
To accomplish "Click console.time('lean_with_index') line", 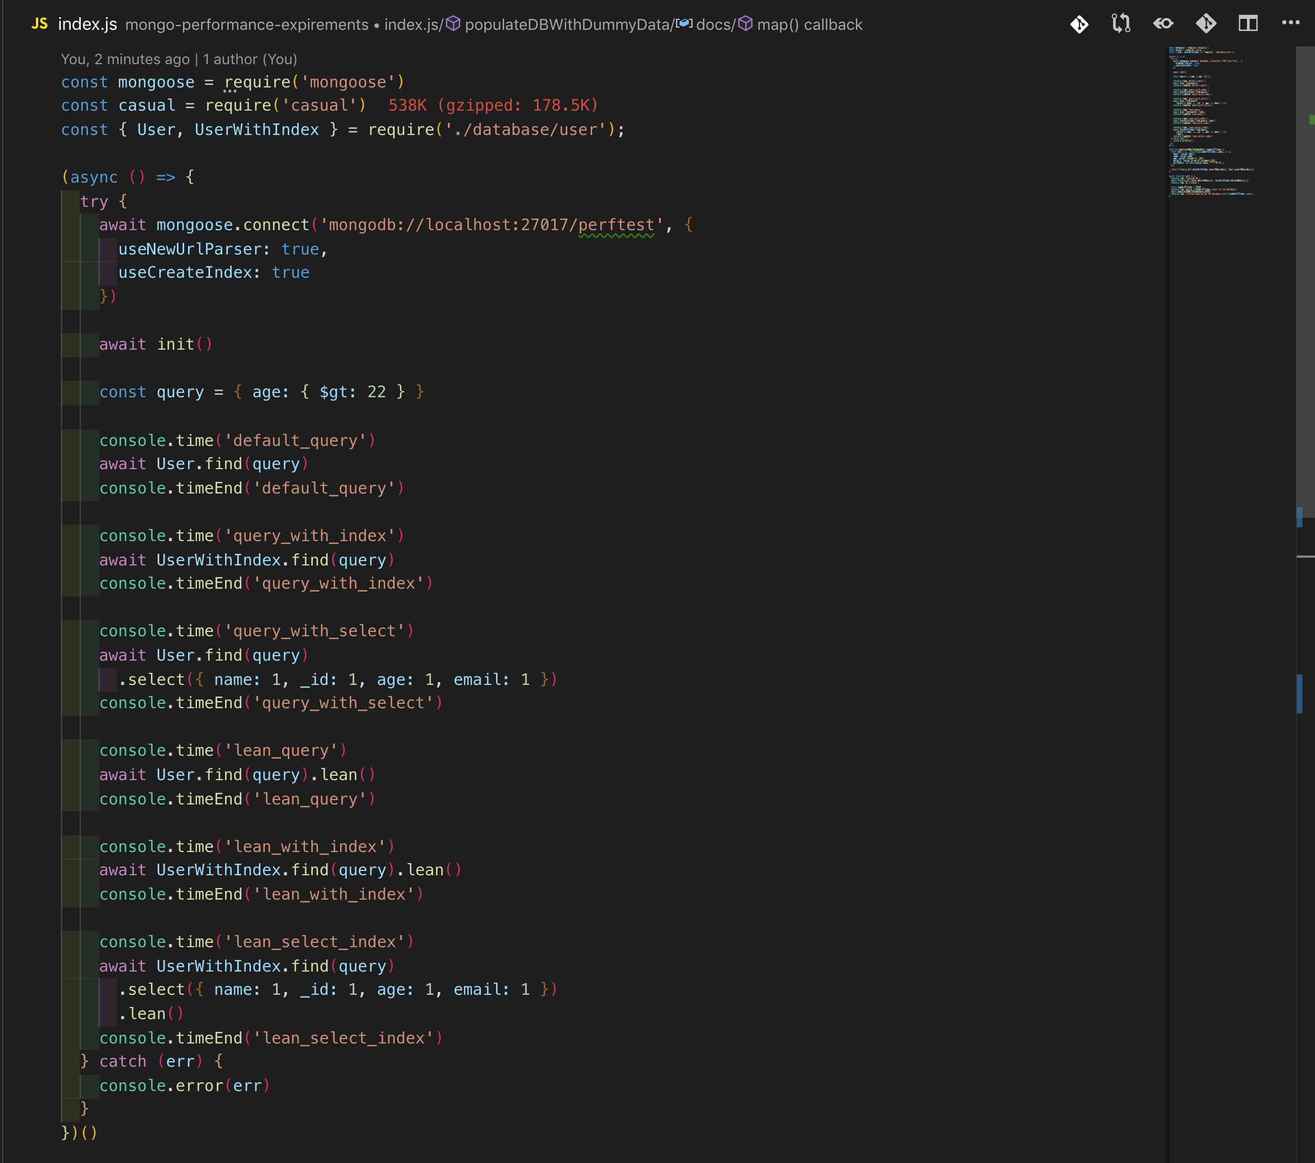I will (x=247, y=847).
